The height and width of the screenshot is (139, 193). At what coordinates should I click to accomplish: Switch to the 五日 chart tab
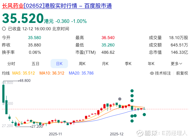(x=36, y=64)
